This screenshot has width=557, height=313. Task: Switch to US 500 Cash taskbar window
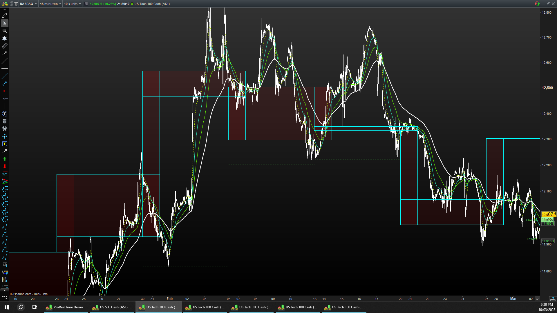[112, 307]
